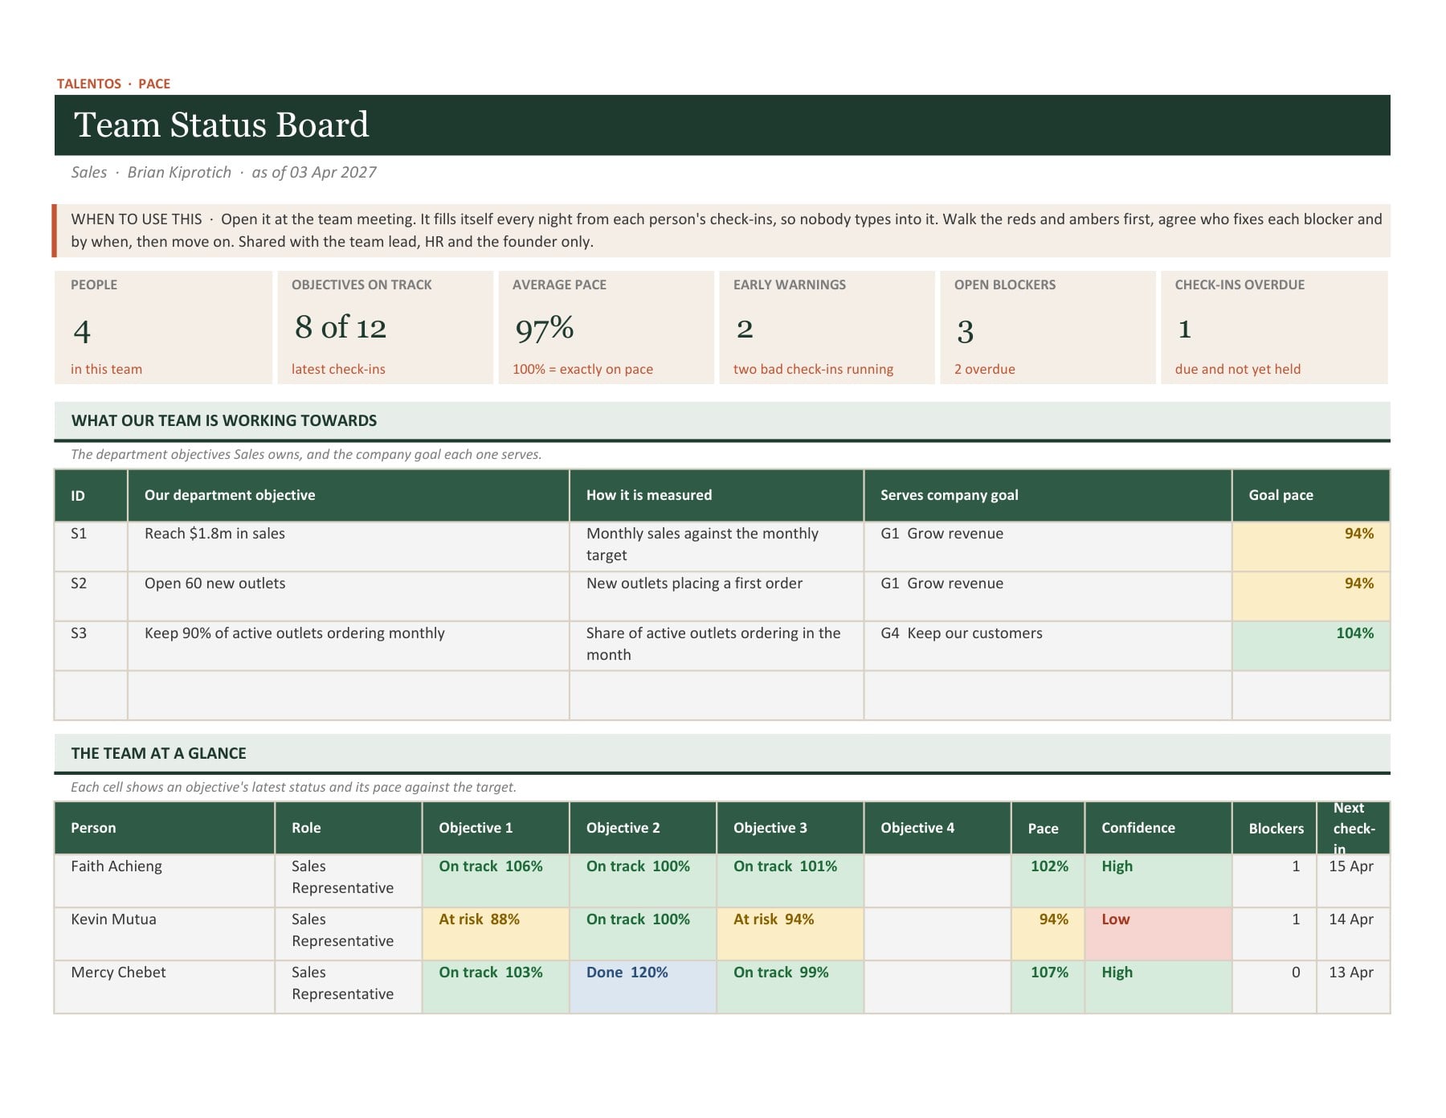Image resolution: width=1446 pixels, height=1118 pixels.
Task: Click Mercy Chebet's On track 99% cell
Action: click(x=790, y=987)
